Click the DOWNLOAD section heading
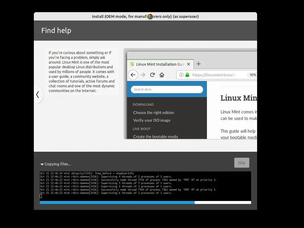The image size is (304, 228). (143, 104)
